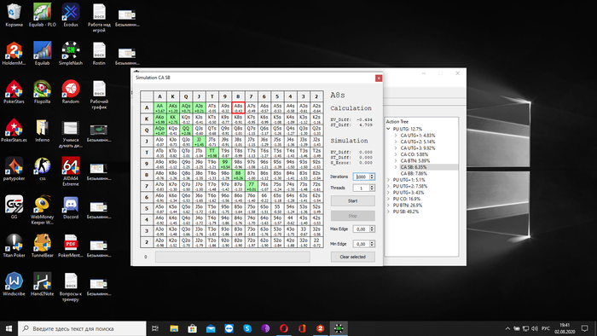Screen dimensions: 597x336
Task: Expand the CA UTG+1: 4.83% node
Action: coord(396,136)
